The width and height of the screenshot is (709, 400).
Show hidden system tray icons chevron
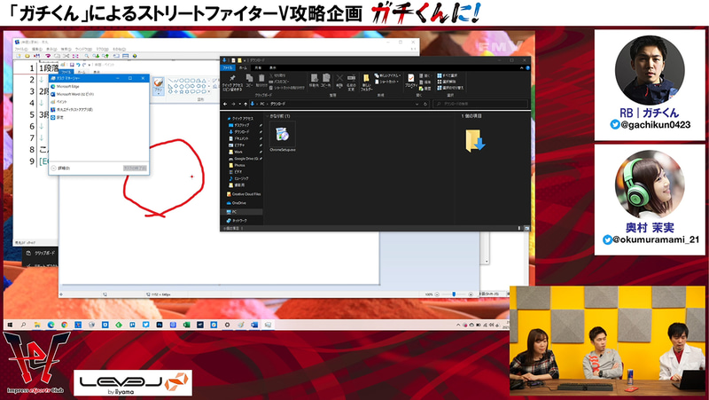click(x=458, y=325)
